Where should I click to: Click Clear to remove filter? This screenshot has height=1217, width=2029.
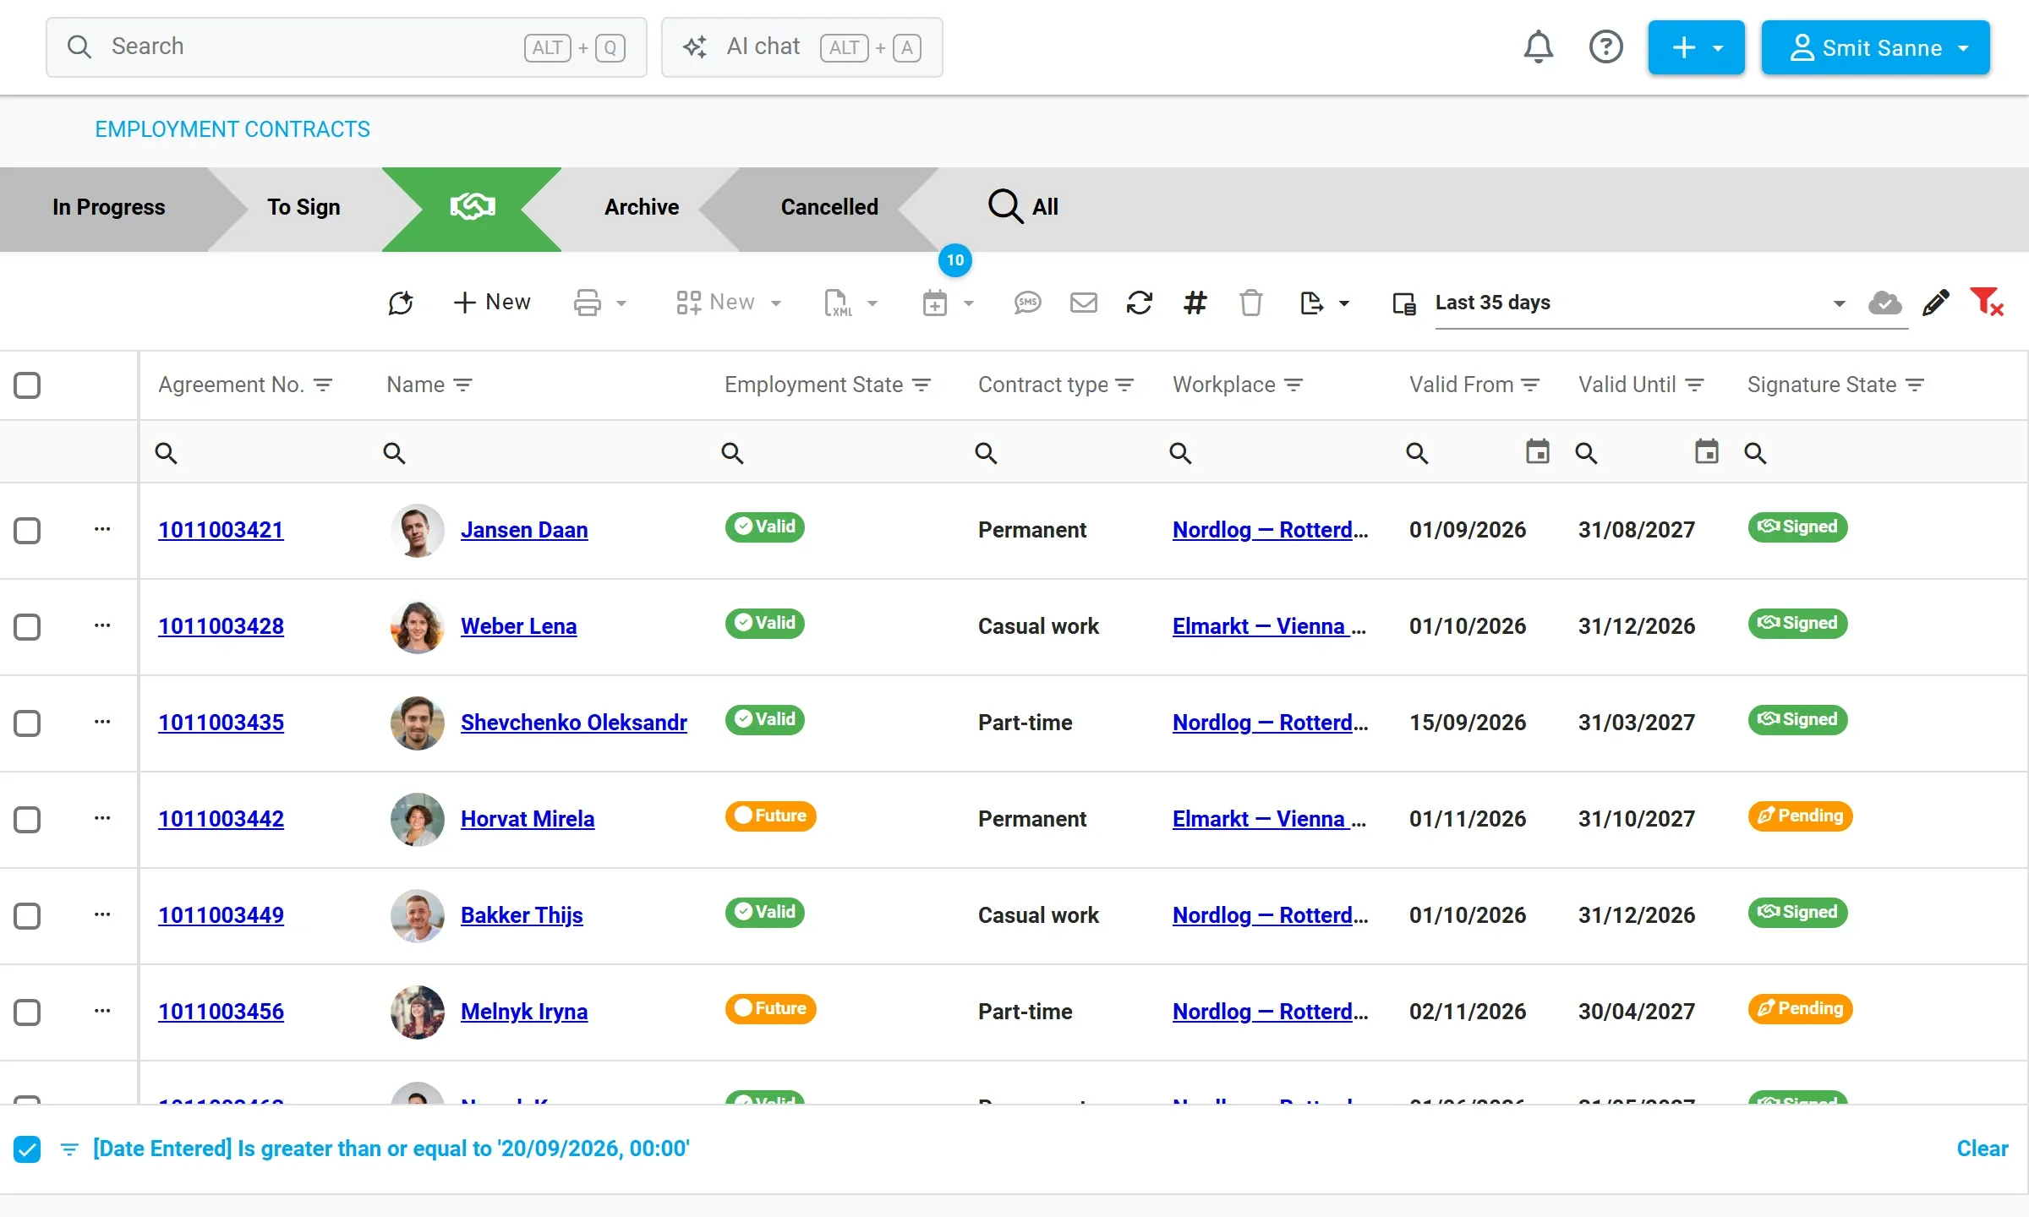coord(1982,1149)
